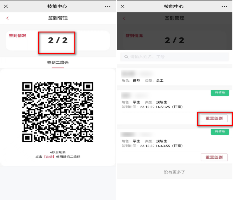233x206 pixels.
Task: Tap 已签到 badge of the 14:43:55 entry
Action: (220, 132)
